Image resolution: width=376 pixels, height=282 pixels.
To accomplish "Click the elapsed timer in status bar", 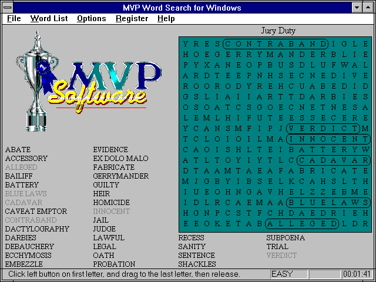I will [x=357, y=274].
